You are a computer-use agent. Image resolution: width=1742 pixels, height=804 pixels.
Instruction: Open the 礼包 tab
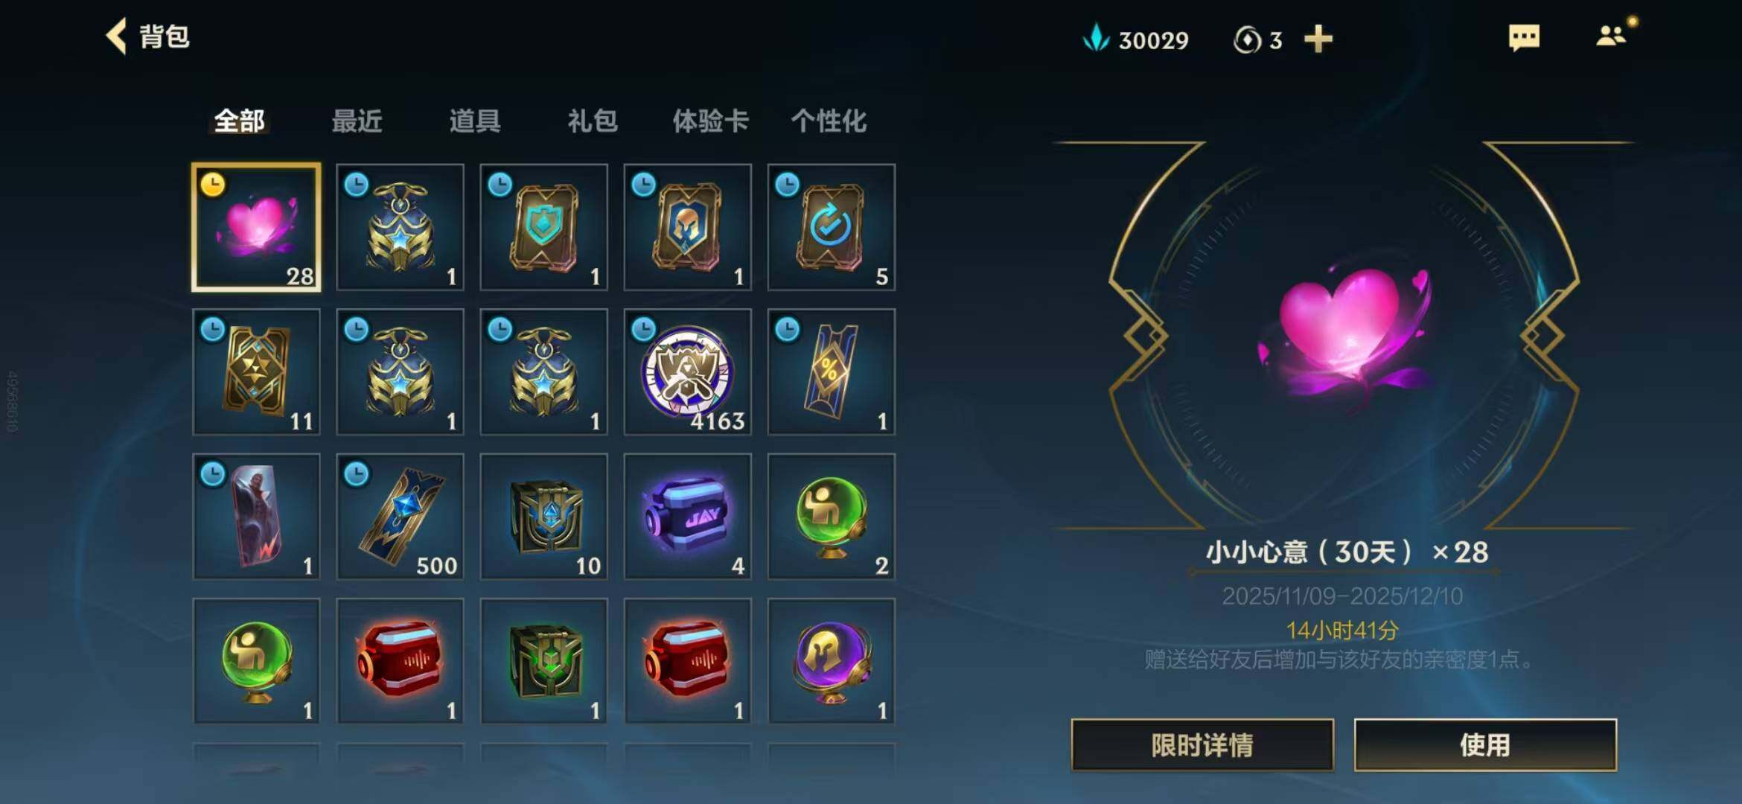593,121
